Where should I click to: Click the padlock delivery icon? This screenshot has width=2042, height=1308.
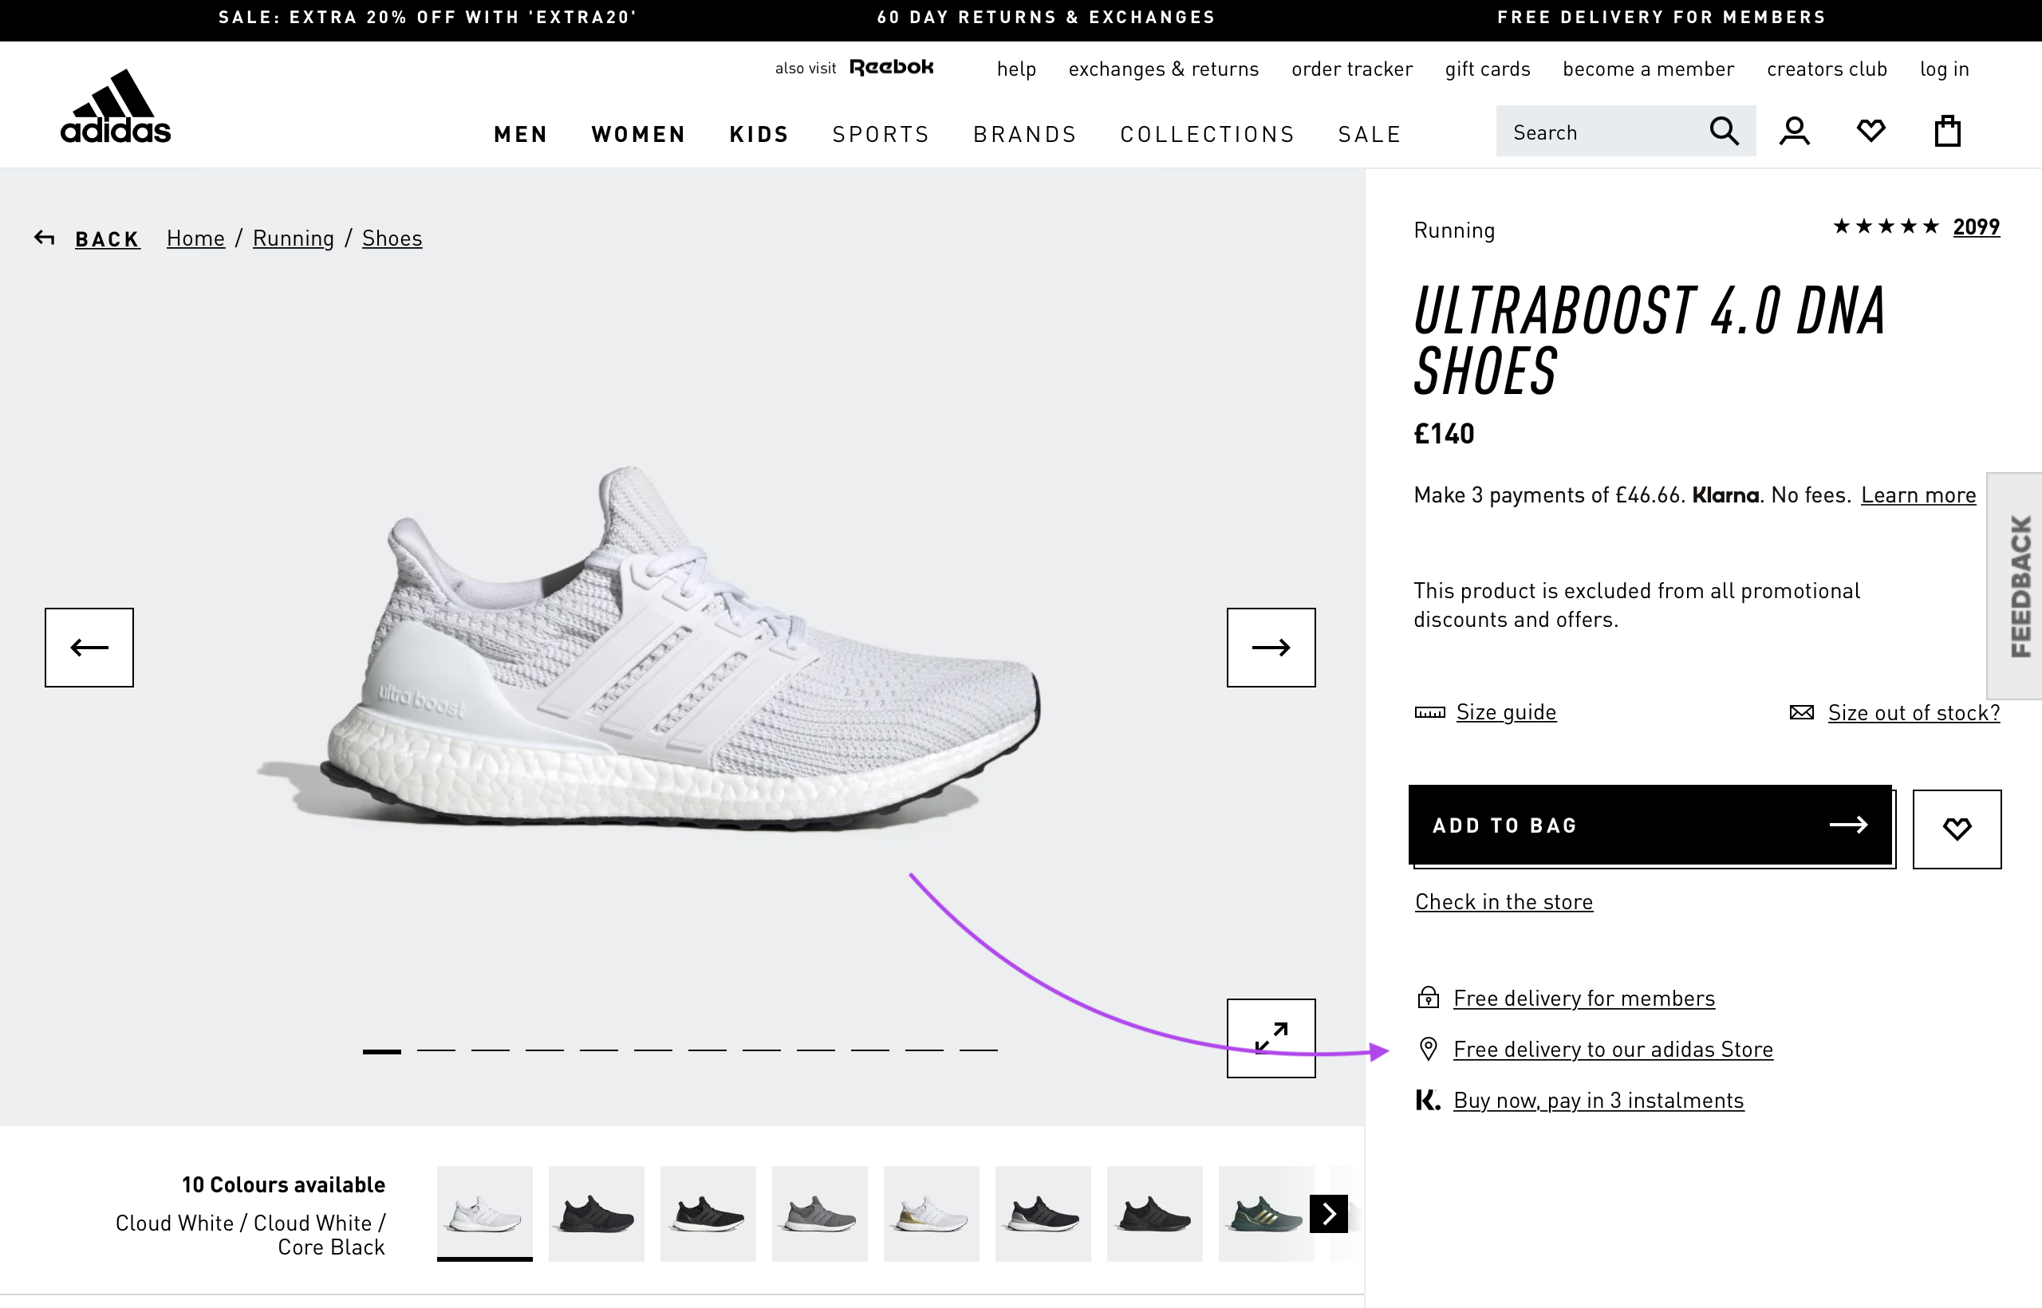point(1427,997)
